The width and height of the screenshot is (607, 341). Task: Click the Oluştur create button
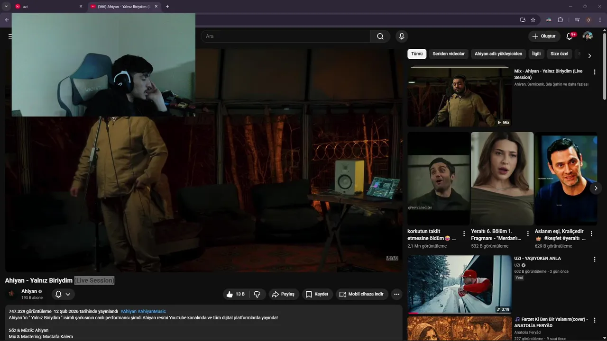544,36
